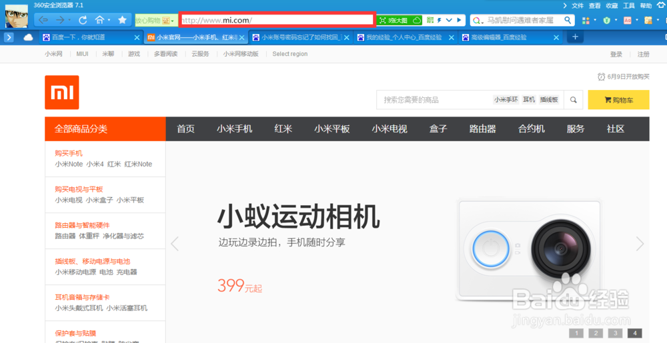Click the 3张大图 picture viewer button
The width and height of the screenshot is (667, 343).
(394, 21)
